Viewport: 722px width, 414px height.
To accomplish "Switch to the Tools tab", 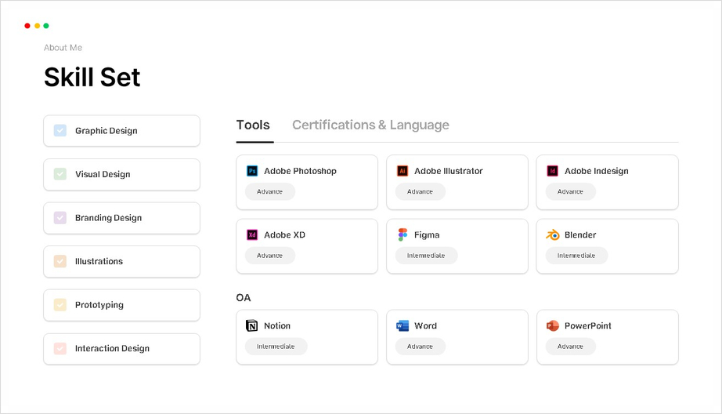I will tap(253, 125).
